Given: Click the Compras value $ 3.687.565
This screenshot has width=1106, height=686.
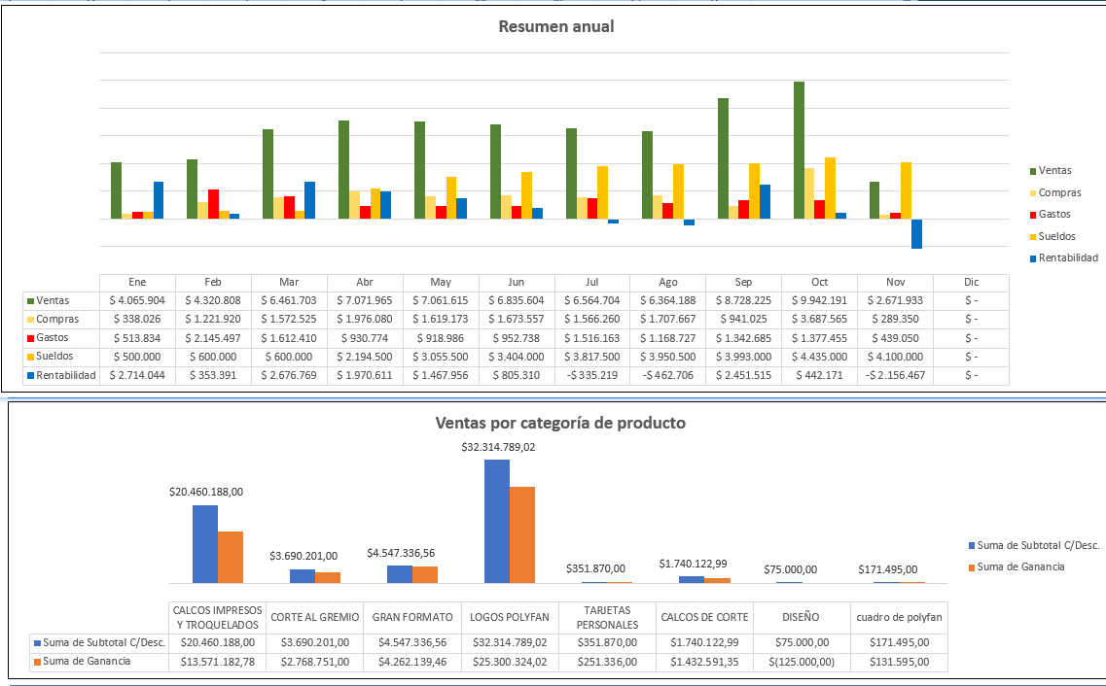Looking at the screenshot, I should [820, 319].
